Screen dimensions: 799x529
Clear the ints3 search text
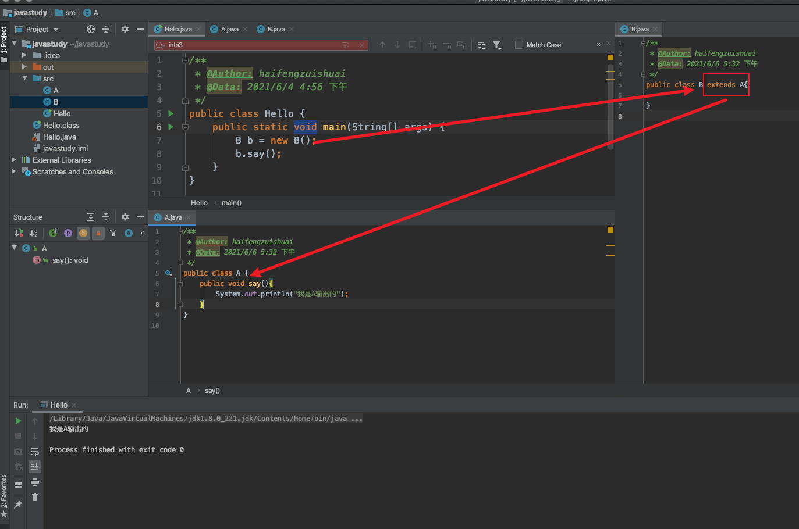[362, 45]
